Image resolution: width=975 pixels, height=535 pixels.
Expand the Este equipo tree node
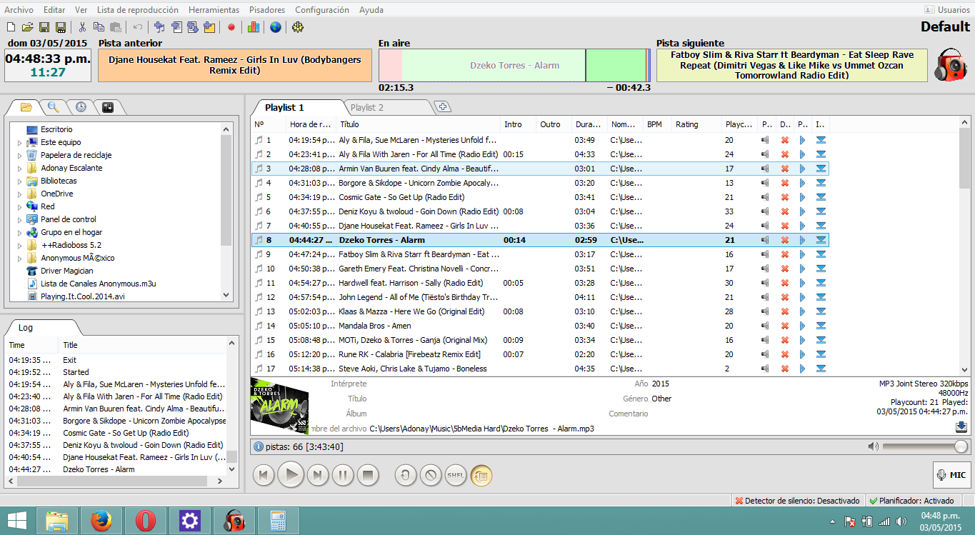[x=20, y=143]
